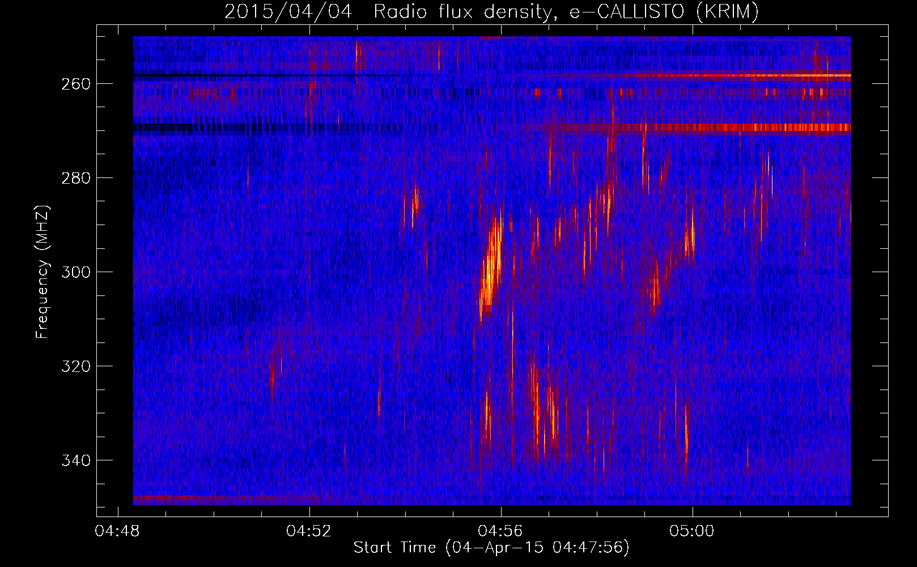Select the 260 frequency axis label
Screen dimensions: 917x567
point(77,84)
